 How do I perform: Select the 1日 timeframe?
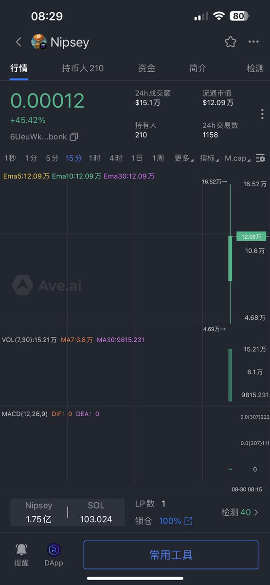(x=137, y=158)
